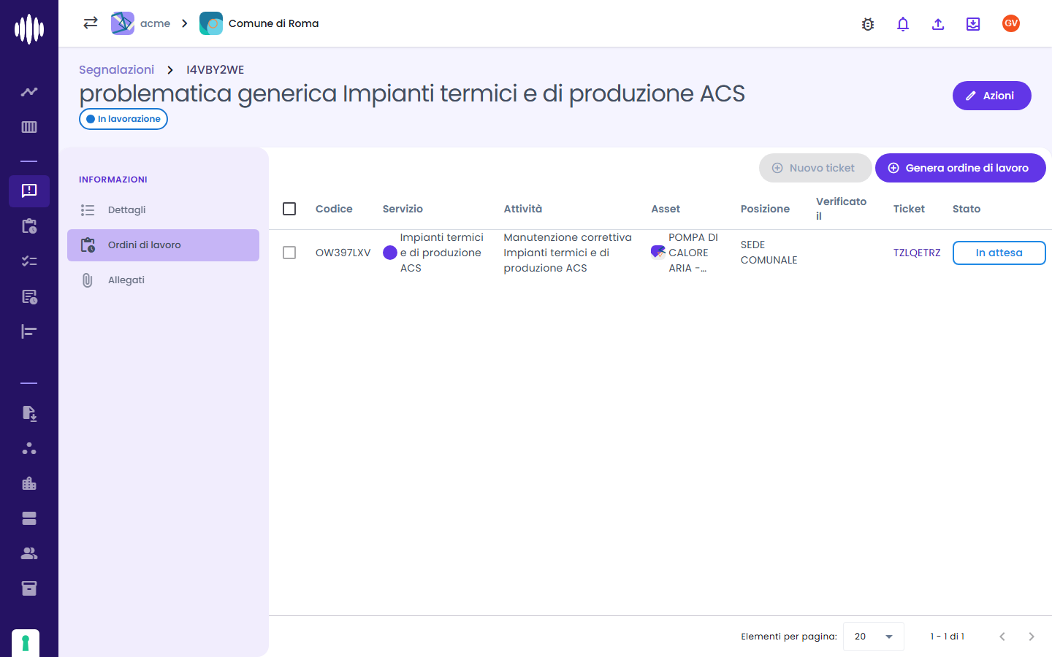Go back to Segnalazioni breadcrumb

coord(117,69)
